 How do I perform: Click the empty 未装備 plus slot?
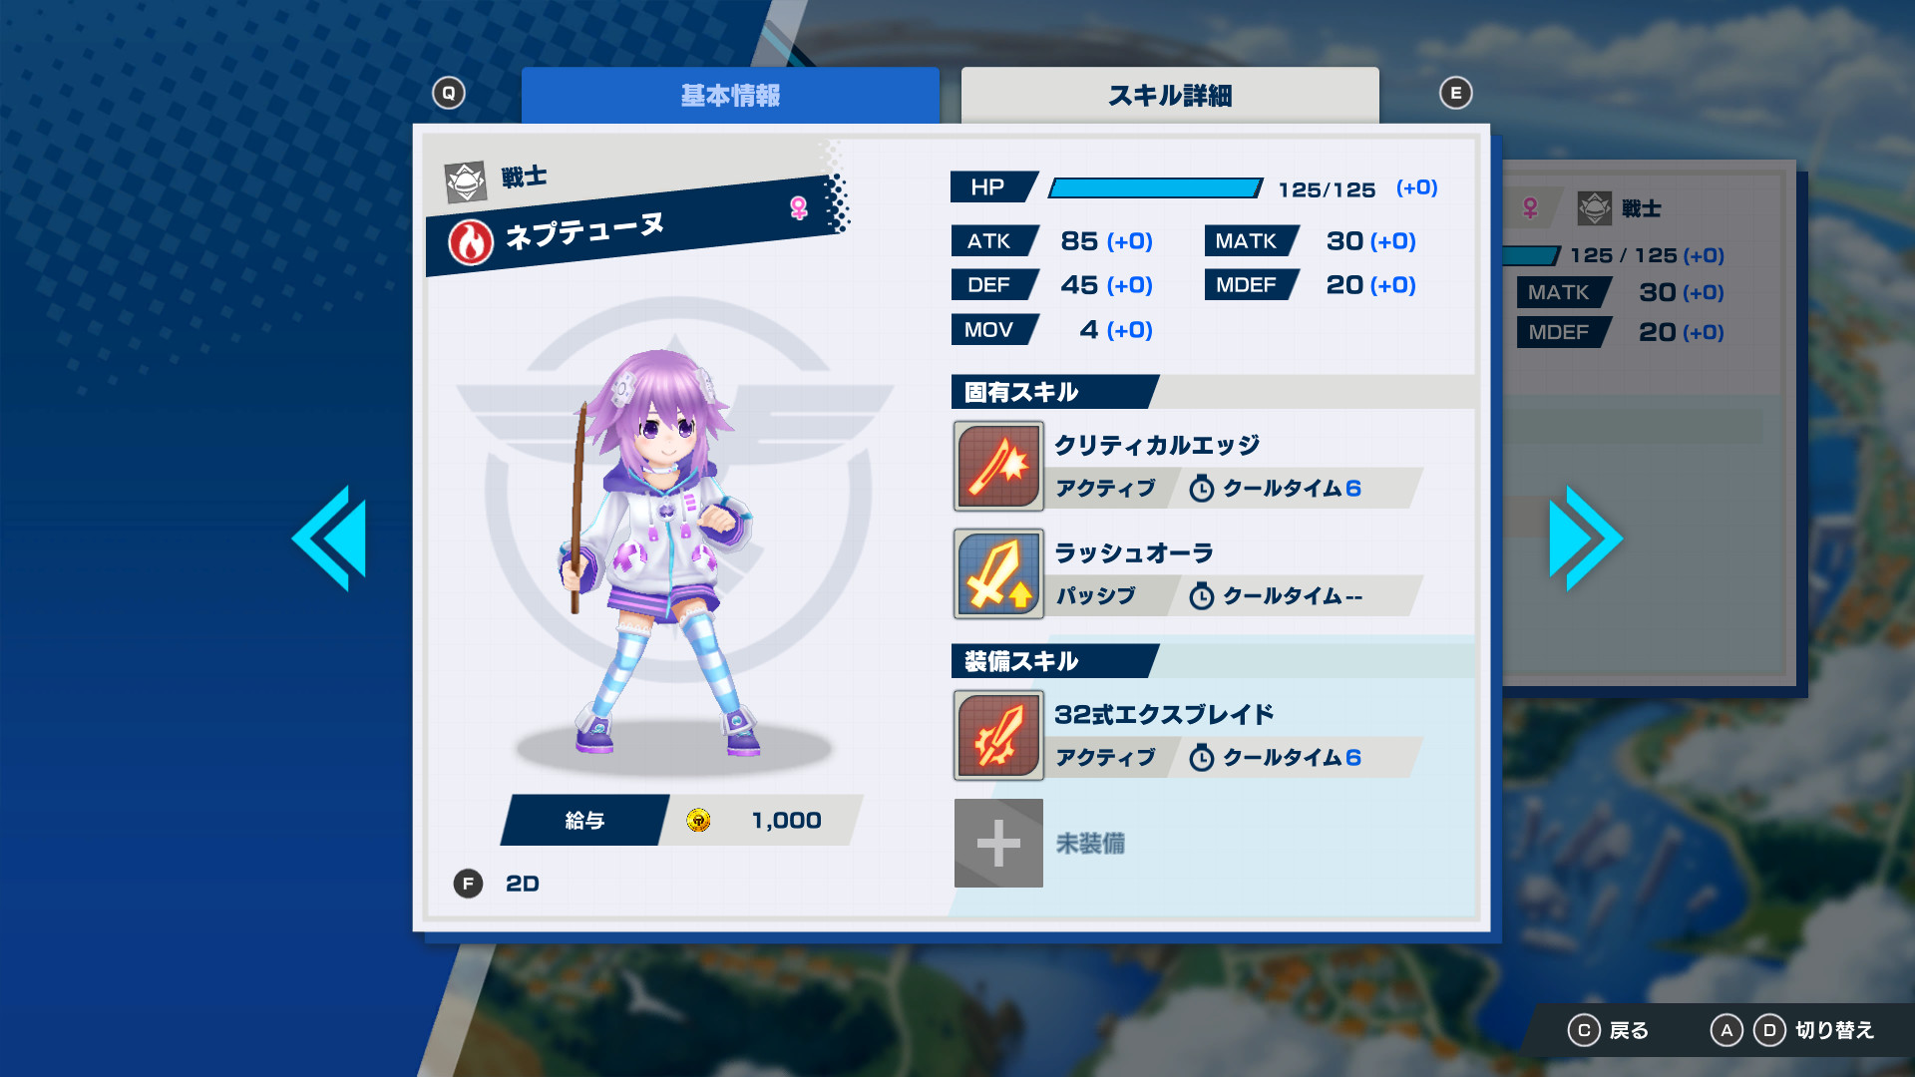pos(998,843)
